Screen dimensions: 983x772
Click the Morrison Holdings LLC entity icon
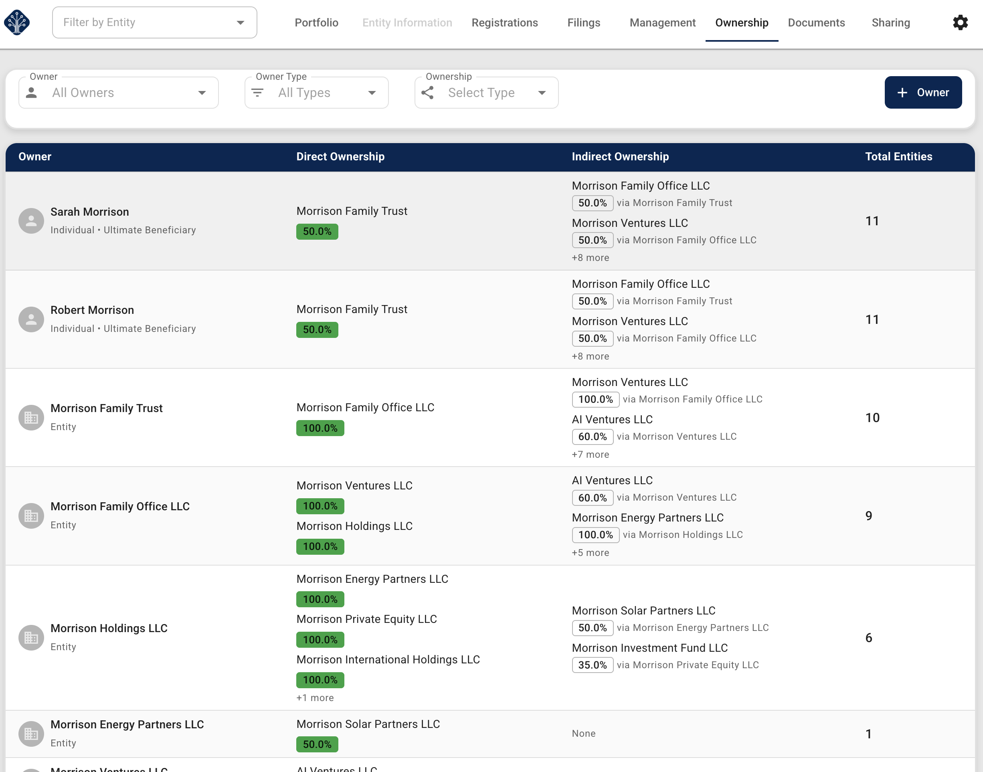click(31, 637)
